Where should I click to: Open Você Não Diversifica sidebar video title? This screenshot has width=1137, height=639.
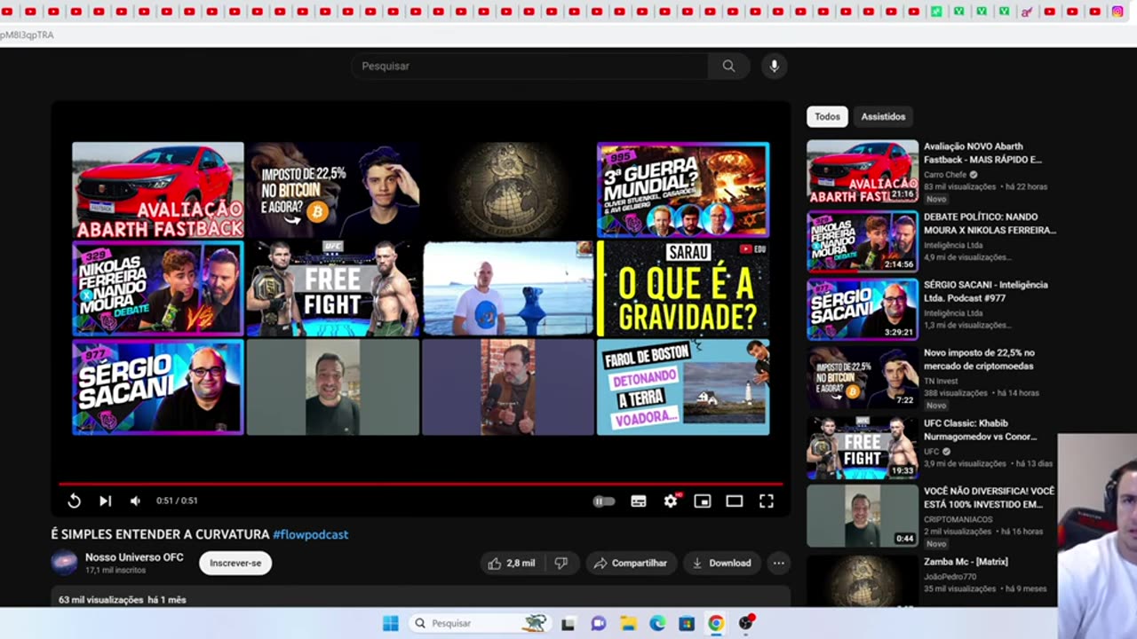[x=989, y=497]
